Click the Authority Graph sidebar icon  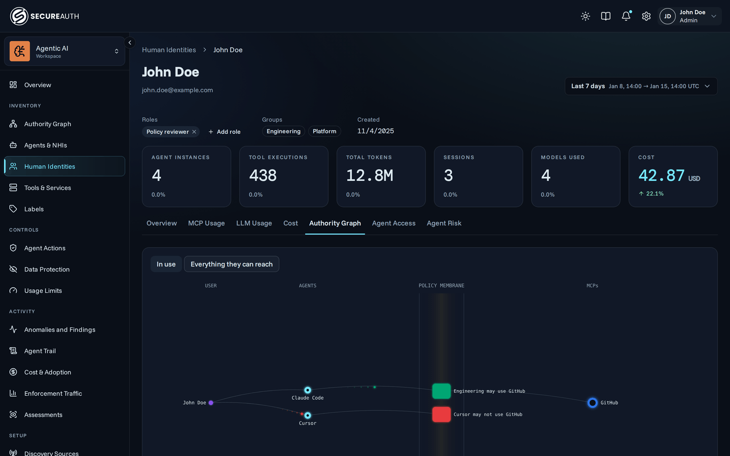pos(13,124)
